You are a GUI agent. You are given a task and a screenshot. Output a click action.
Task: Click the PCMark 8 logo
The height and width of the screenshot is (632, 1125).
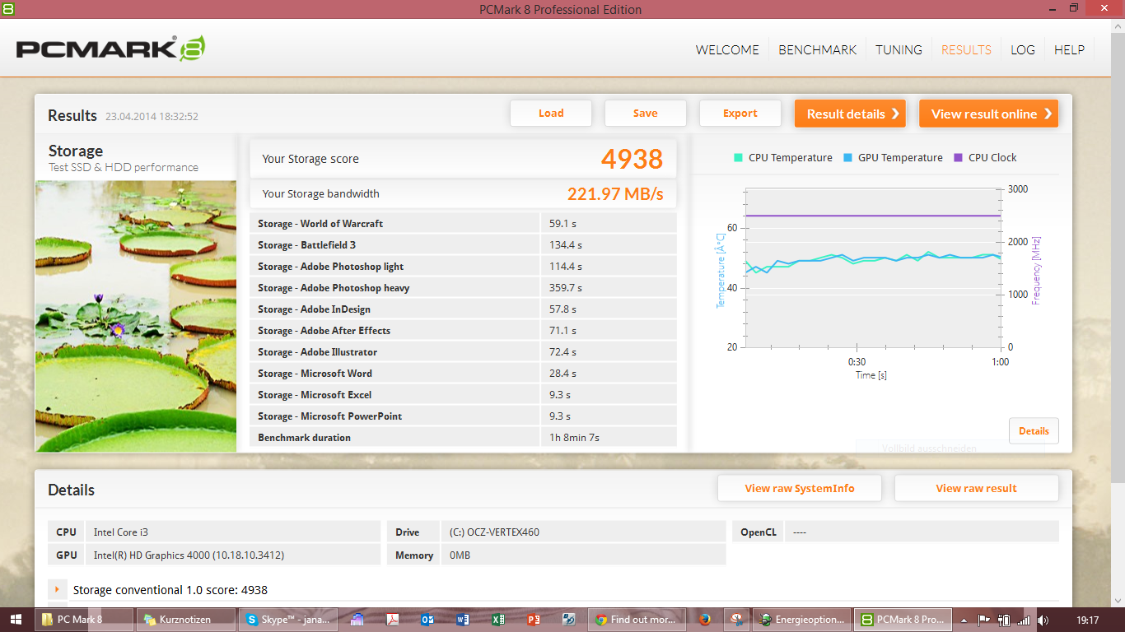[x=110, y=48]
